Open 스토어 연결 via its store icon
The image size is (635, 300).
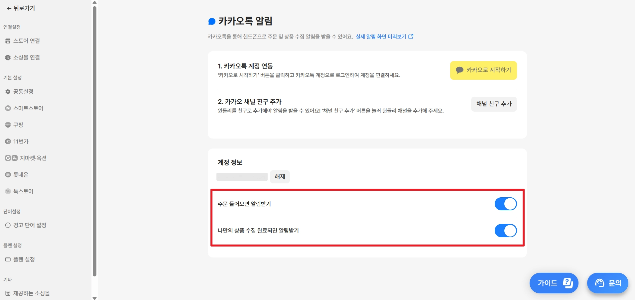pos(8,41)
